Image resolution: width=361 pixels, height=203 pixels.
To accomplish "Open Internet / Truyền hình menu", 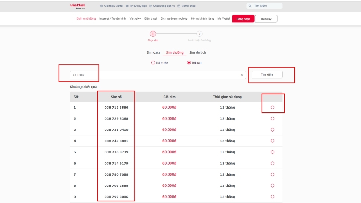I will (112, 18).
